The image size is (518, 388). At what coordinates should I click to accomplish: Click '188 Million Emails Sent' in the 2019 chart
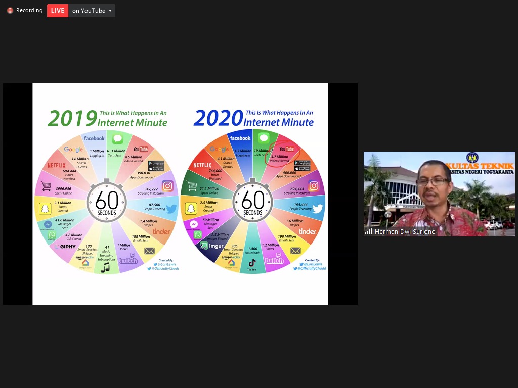(x=141, y=238)
